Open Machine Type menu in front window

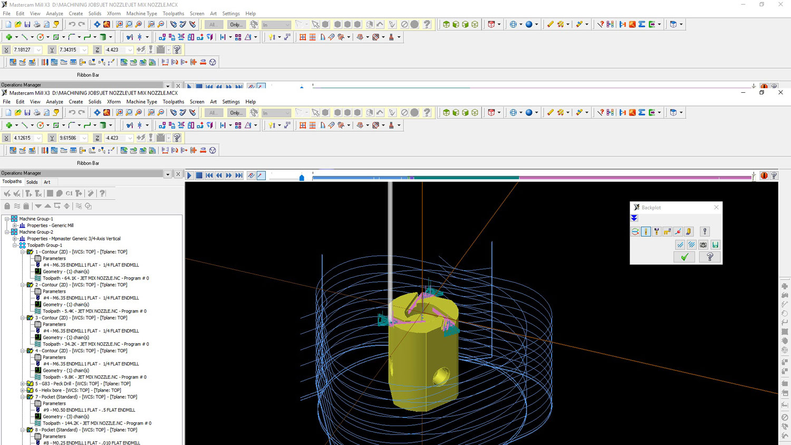click(141, 102)
